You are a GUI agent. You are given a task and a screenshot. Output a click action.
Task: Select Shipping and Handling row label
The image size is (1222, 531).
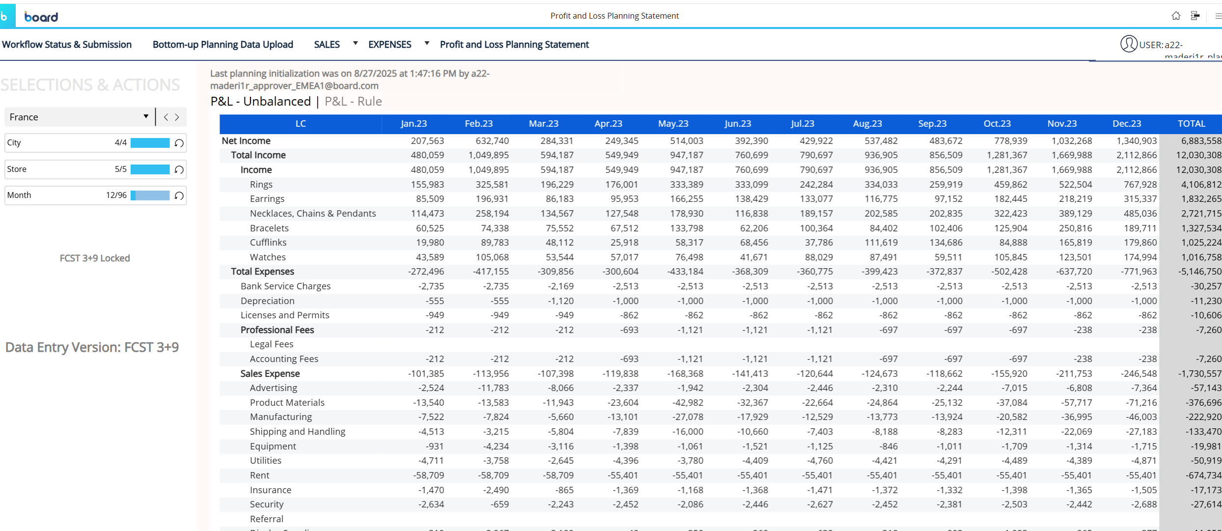click(x=298, y=432)
